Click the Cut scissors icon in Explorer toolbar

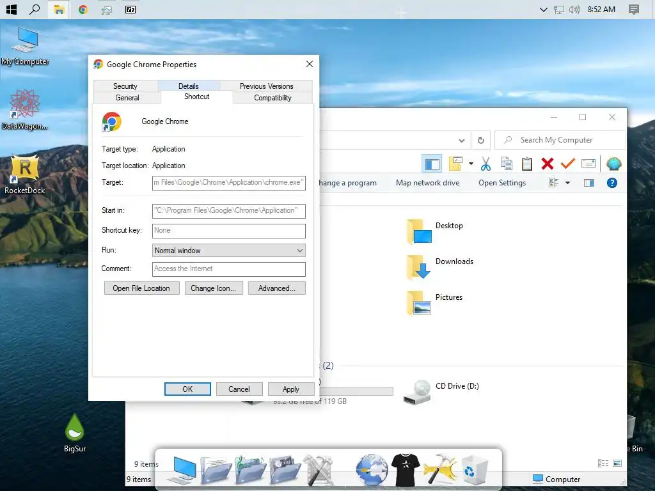[485, 164]
